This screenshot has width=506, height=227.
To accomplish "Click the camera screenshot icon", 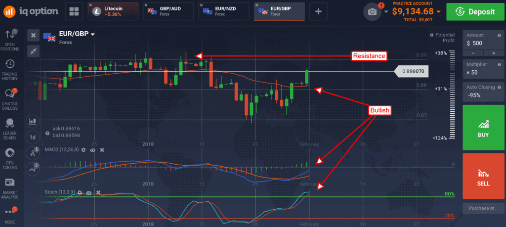I will 372,12.
